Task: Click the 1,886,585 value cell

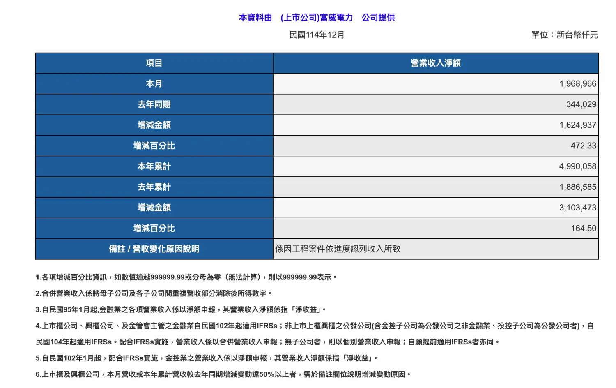Action: 577,187
